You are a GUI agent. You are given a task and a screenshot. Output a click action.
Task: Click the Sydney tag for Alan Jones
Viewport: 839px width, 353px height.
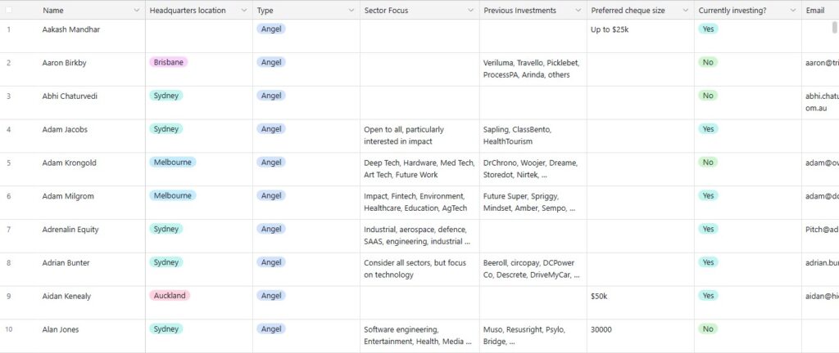click(166, 329)
